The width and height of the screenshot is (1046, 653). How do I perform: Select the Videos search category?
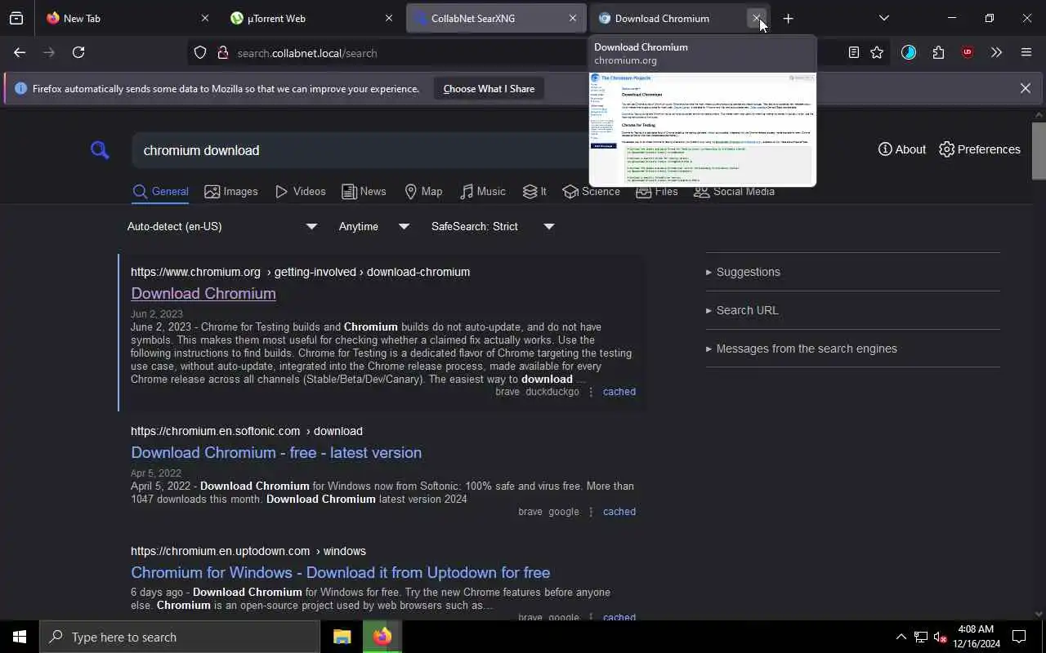301,192
